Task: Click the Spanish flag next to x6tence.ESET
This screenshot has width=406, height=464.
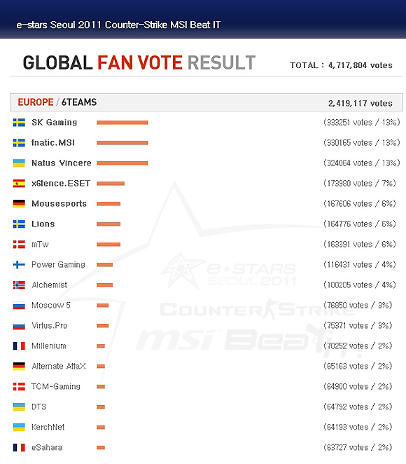Action: click(19, 184)
